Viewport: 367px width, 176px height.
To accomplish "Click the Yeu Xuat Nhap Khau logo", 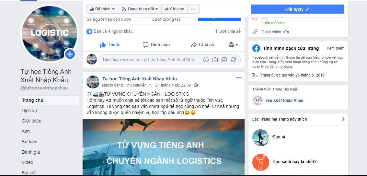I will click(258, 100).
